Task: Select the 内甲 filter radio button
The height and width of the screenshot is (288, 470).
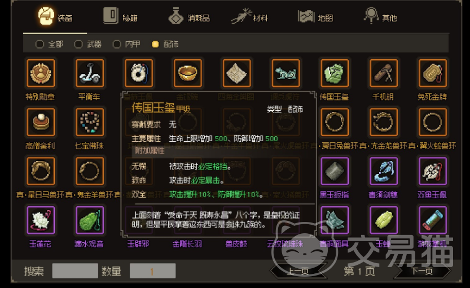Action: point(117,45)
